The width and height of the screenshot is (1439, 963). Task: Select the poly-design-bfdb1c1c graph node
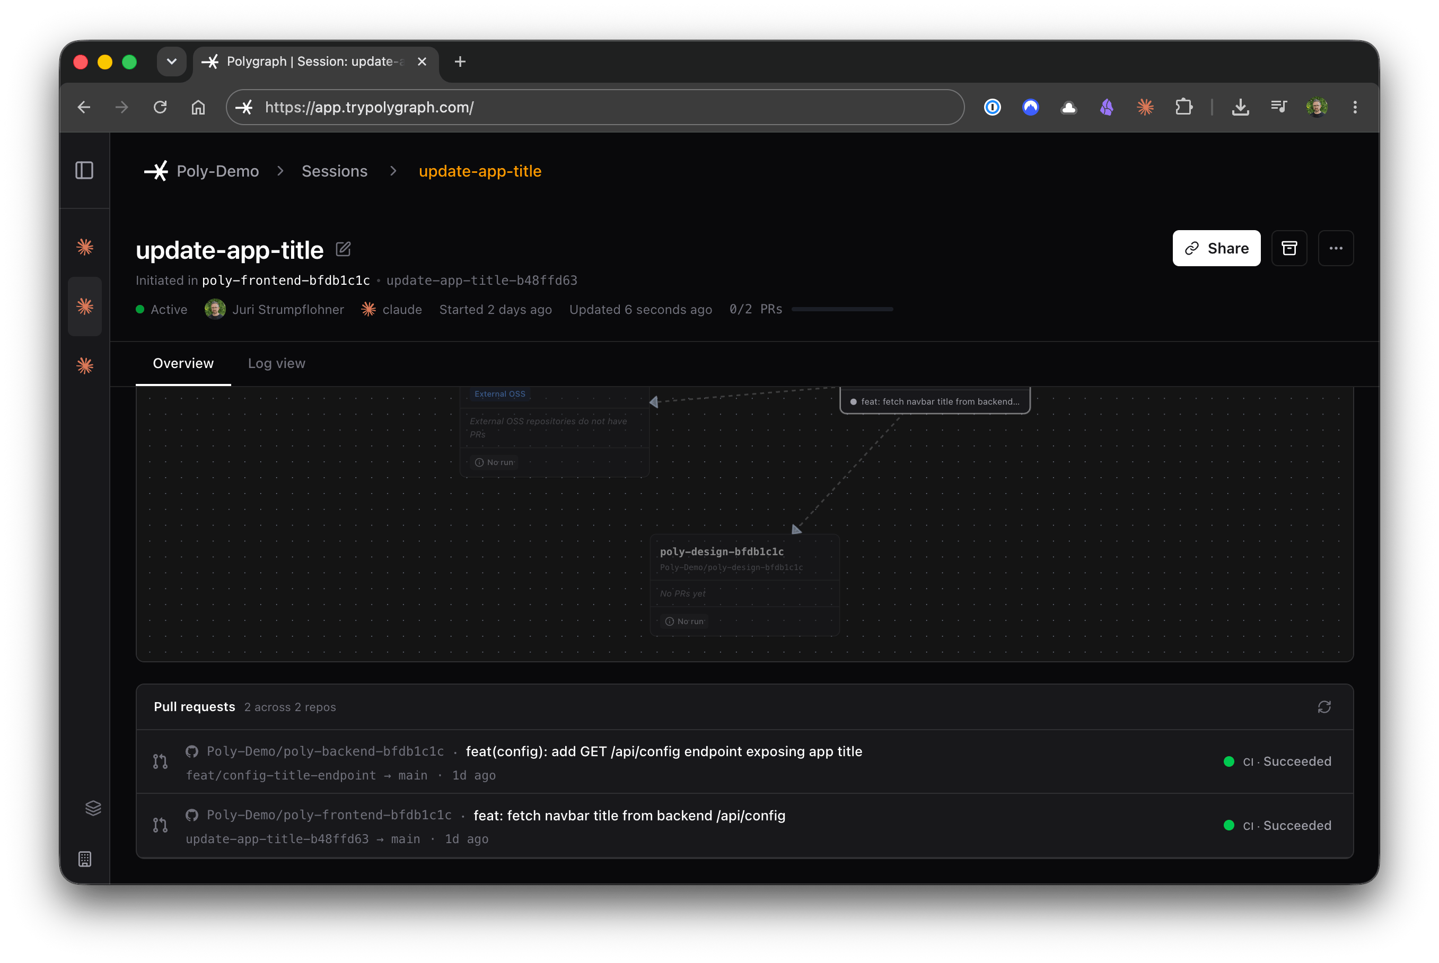click(x=744, y=585)
